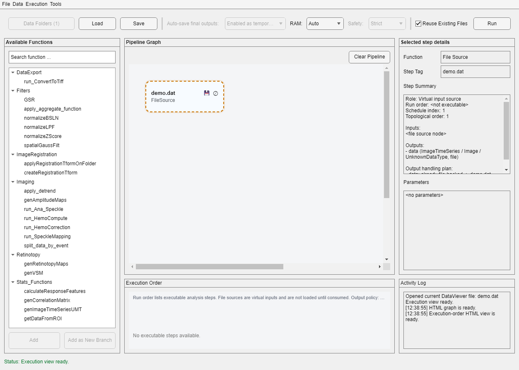
Task: Click the Add as New Branch button
Action: pyautogui.click(x=90, y=340)
